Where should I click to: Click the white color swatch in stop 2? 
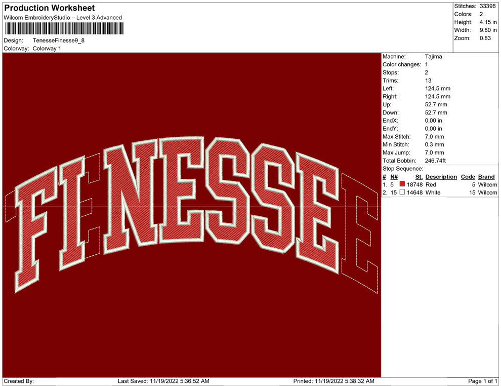pos(402,192)
